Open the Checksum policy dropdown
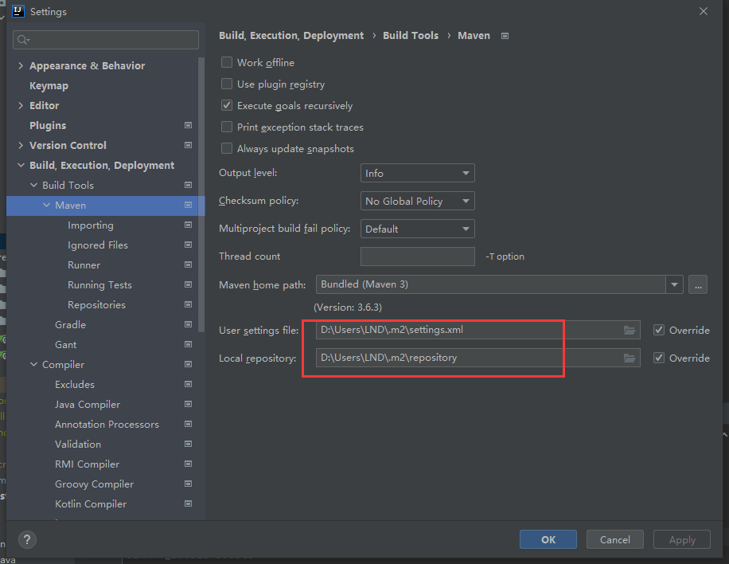The width and height of the screenshot is (729, 564). point(418,201)
